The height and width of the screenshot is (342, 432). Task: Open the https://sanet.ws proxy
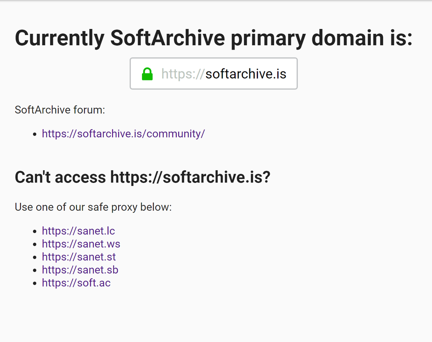click(x=81, y=244)
